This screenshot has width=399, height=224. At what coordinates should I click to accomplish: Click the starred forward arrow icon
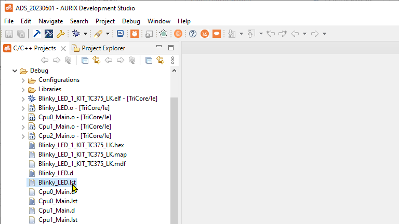point(283,34)
